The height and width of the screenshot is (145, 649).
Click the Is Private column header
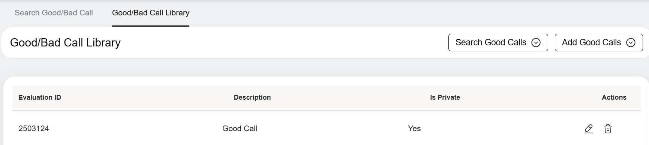click(445, 97)
